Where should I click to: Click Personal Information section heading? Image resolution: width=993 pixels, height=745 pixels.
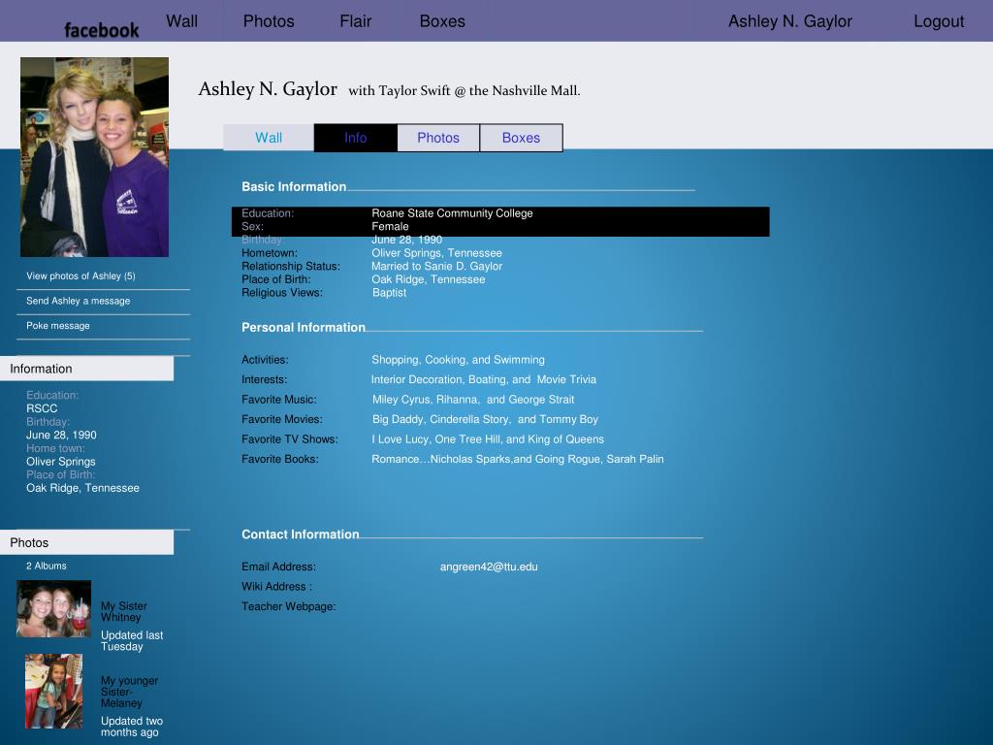coord(304,327)
